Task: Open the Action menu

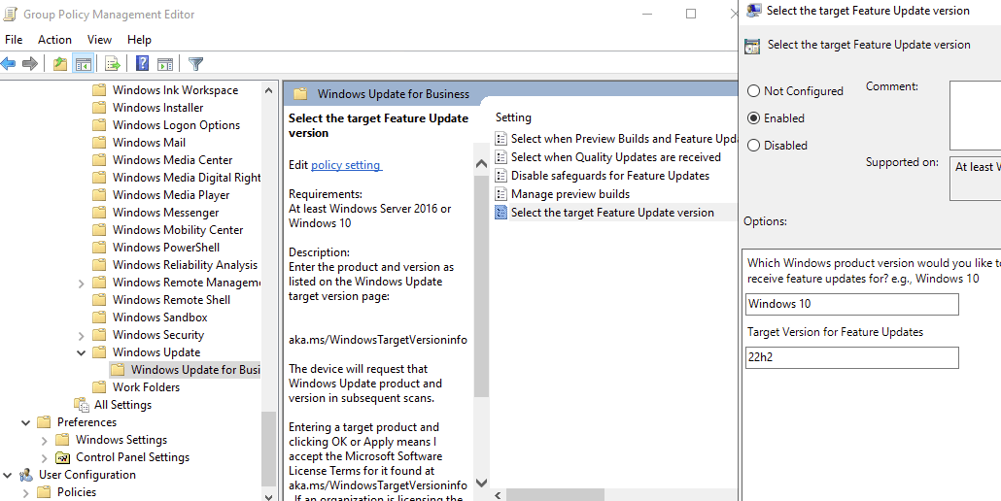Action: click(54, 40)
